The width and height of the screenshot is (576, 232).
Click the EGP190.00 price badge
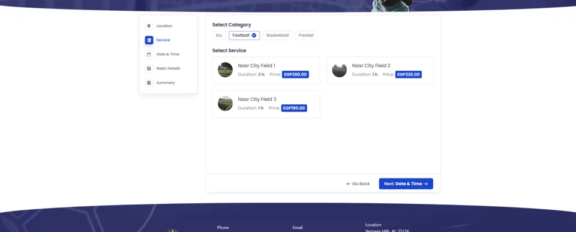coord(294,109)
